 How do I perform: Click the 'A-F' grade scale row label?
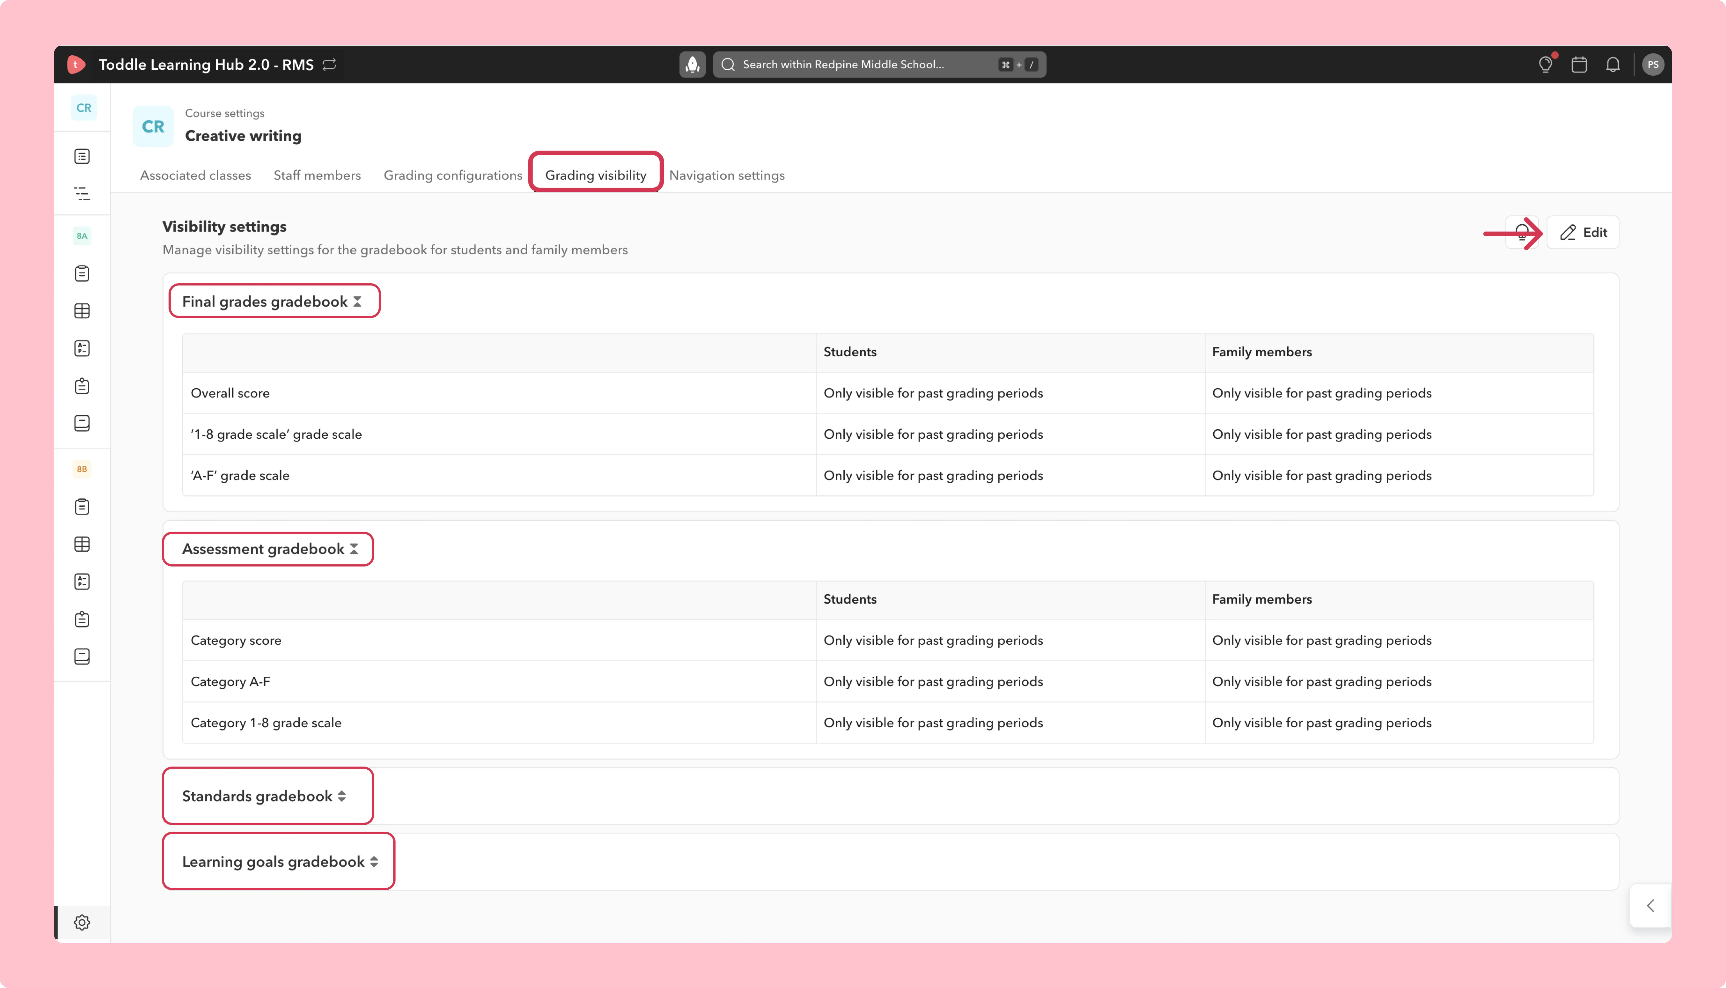(240, 476)
